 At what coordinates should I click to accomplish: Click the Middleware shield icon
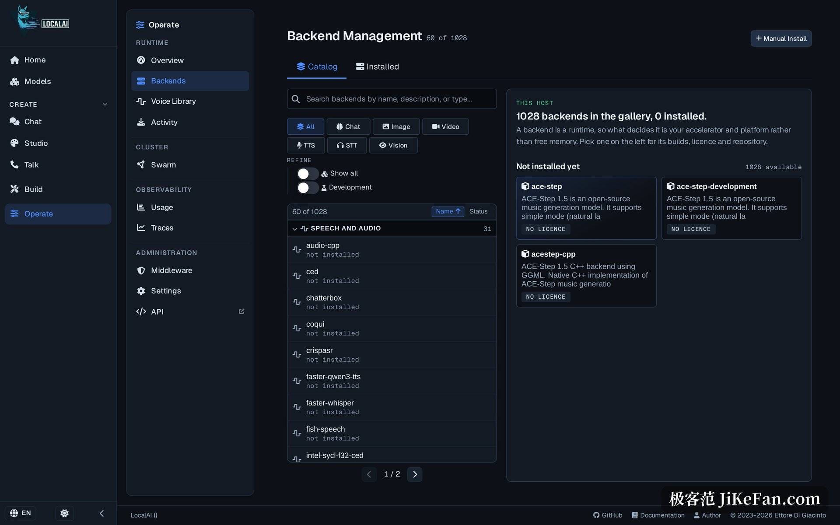pyautogui.click(x=141, y=270)
